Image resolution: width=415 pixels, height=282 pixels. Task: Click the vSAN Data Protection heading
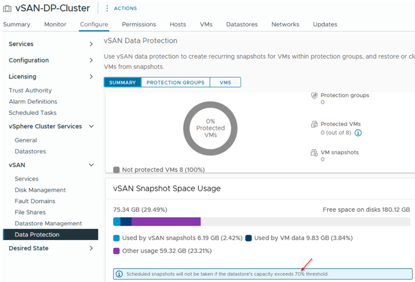tap(140, 41)
